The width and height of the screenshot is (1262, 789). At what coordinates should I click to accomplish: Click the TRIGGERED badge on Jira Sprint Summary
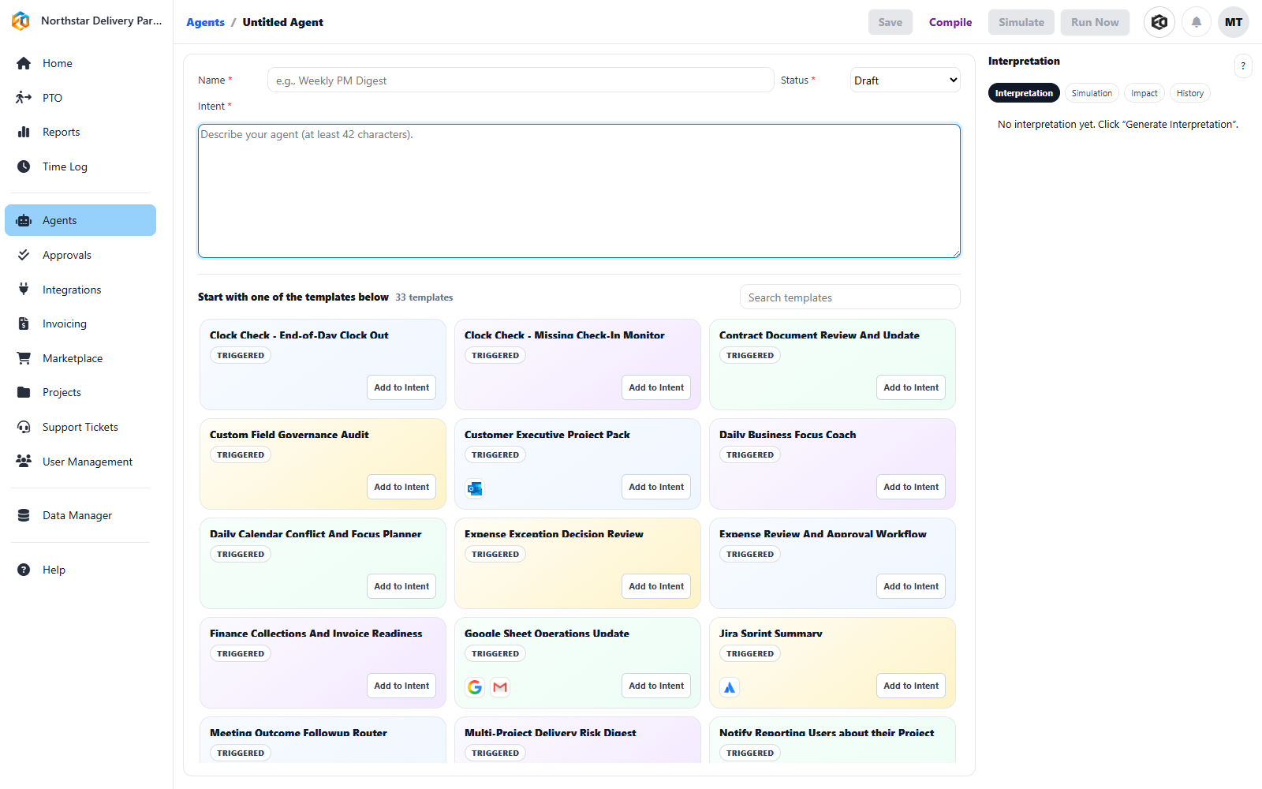point(750,653)
